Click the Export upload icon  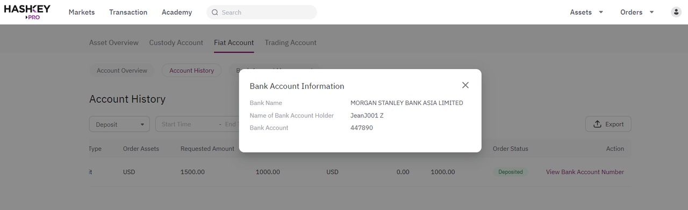(597, 124)
